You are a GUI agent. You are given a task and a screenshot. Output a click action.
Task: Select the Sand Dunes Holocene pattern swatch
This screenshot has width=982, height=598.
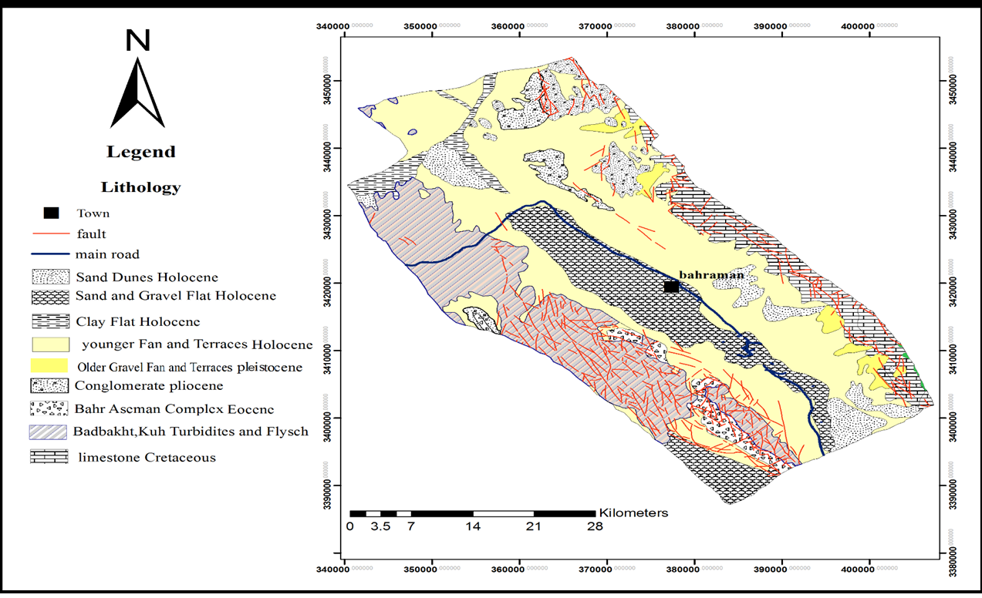click(49, 276)
